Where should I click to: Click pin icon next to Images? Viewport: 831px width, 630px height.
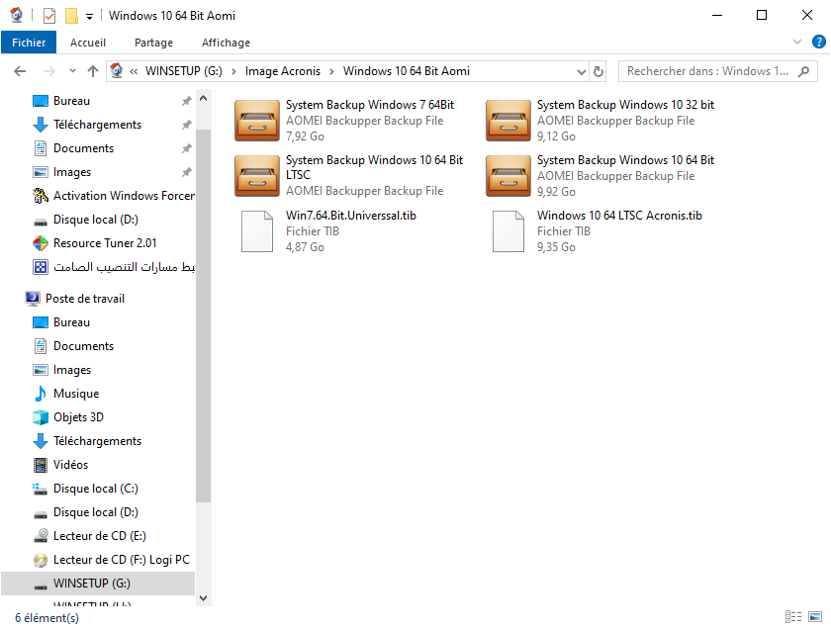[x=187, y=172]
